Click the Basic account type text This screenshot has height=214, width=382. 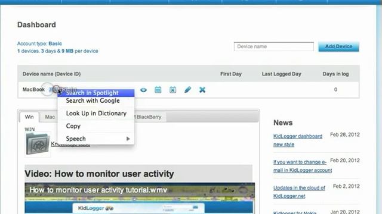(x=55, y=43)
